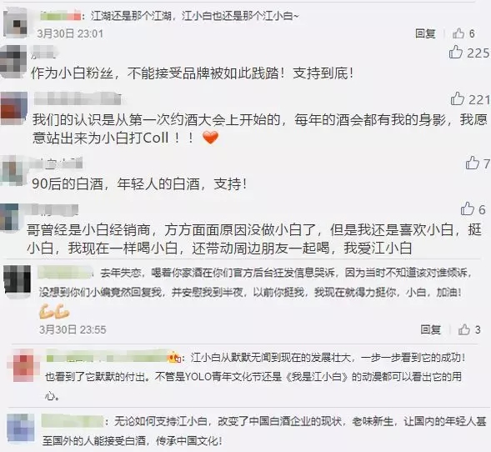Viewport: 491px width, 452px height.
Task: Open avatar of the 江湖还是那个江湖 commenter
Action: click(x=15, y=23)
